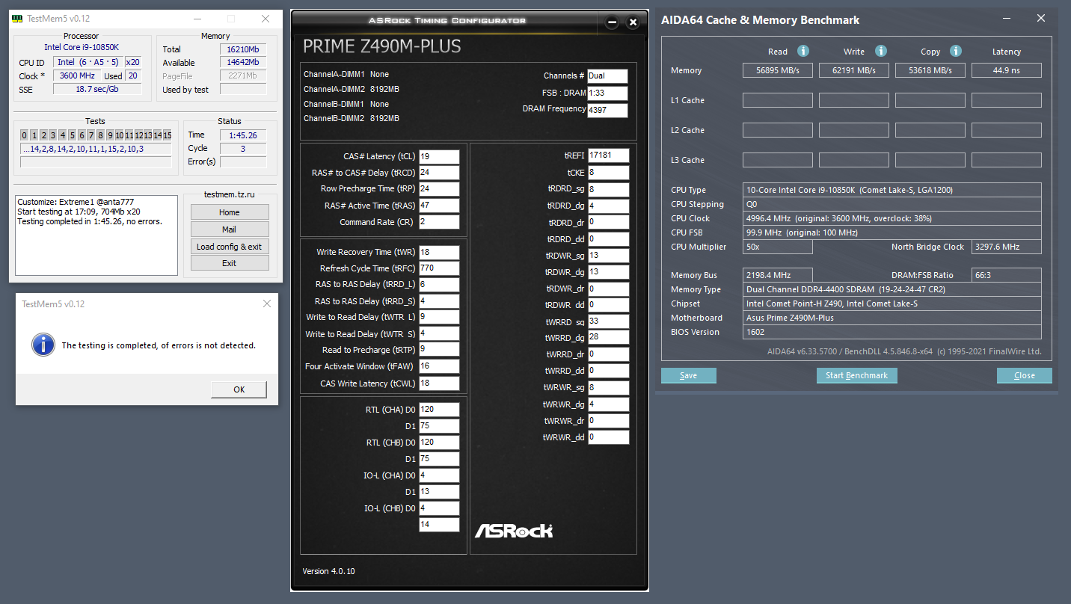Click the Memory Write speed 62191 MB/s
Viewport: 1071px width, 604px height.
point(854,70)
